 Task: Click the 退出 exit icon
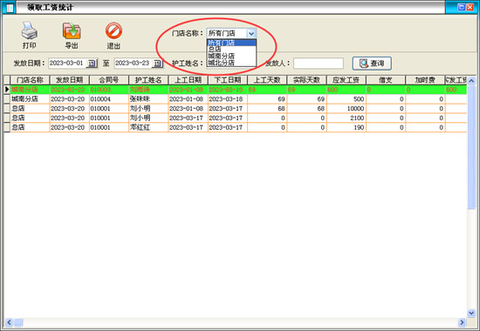pyautogui.click(x=113, y=30)
